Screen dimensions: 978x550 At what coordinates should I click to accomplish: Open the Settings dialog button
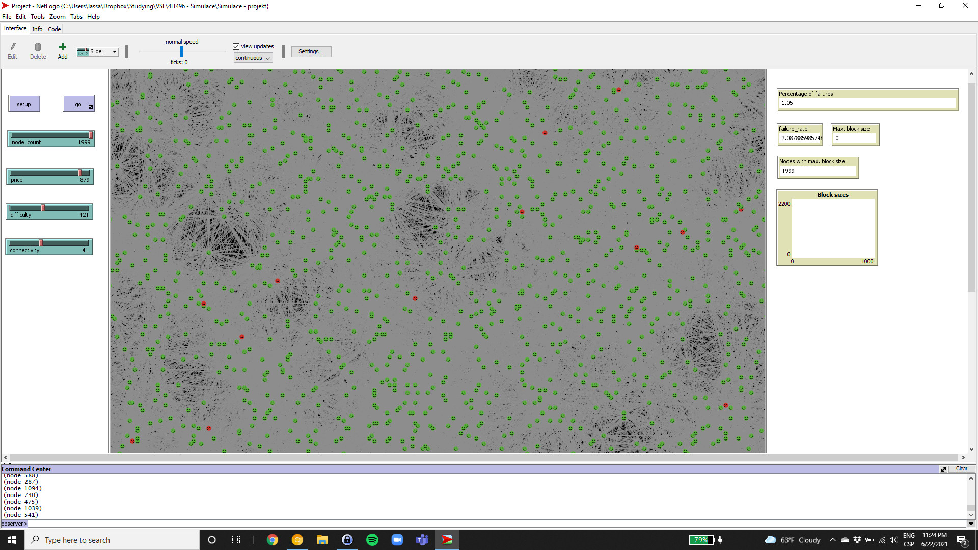[x=311, y=51]
